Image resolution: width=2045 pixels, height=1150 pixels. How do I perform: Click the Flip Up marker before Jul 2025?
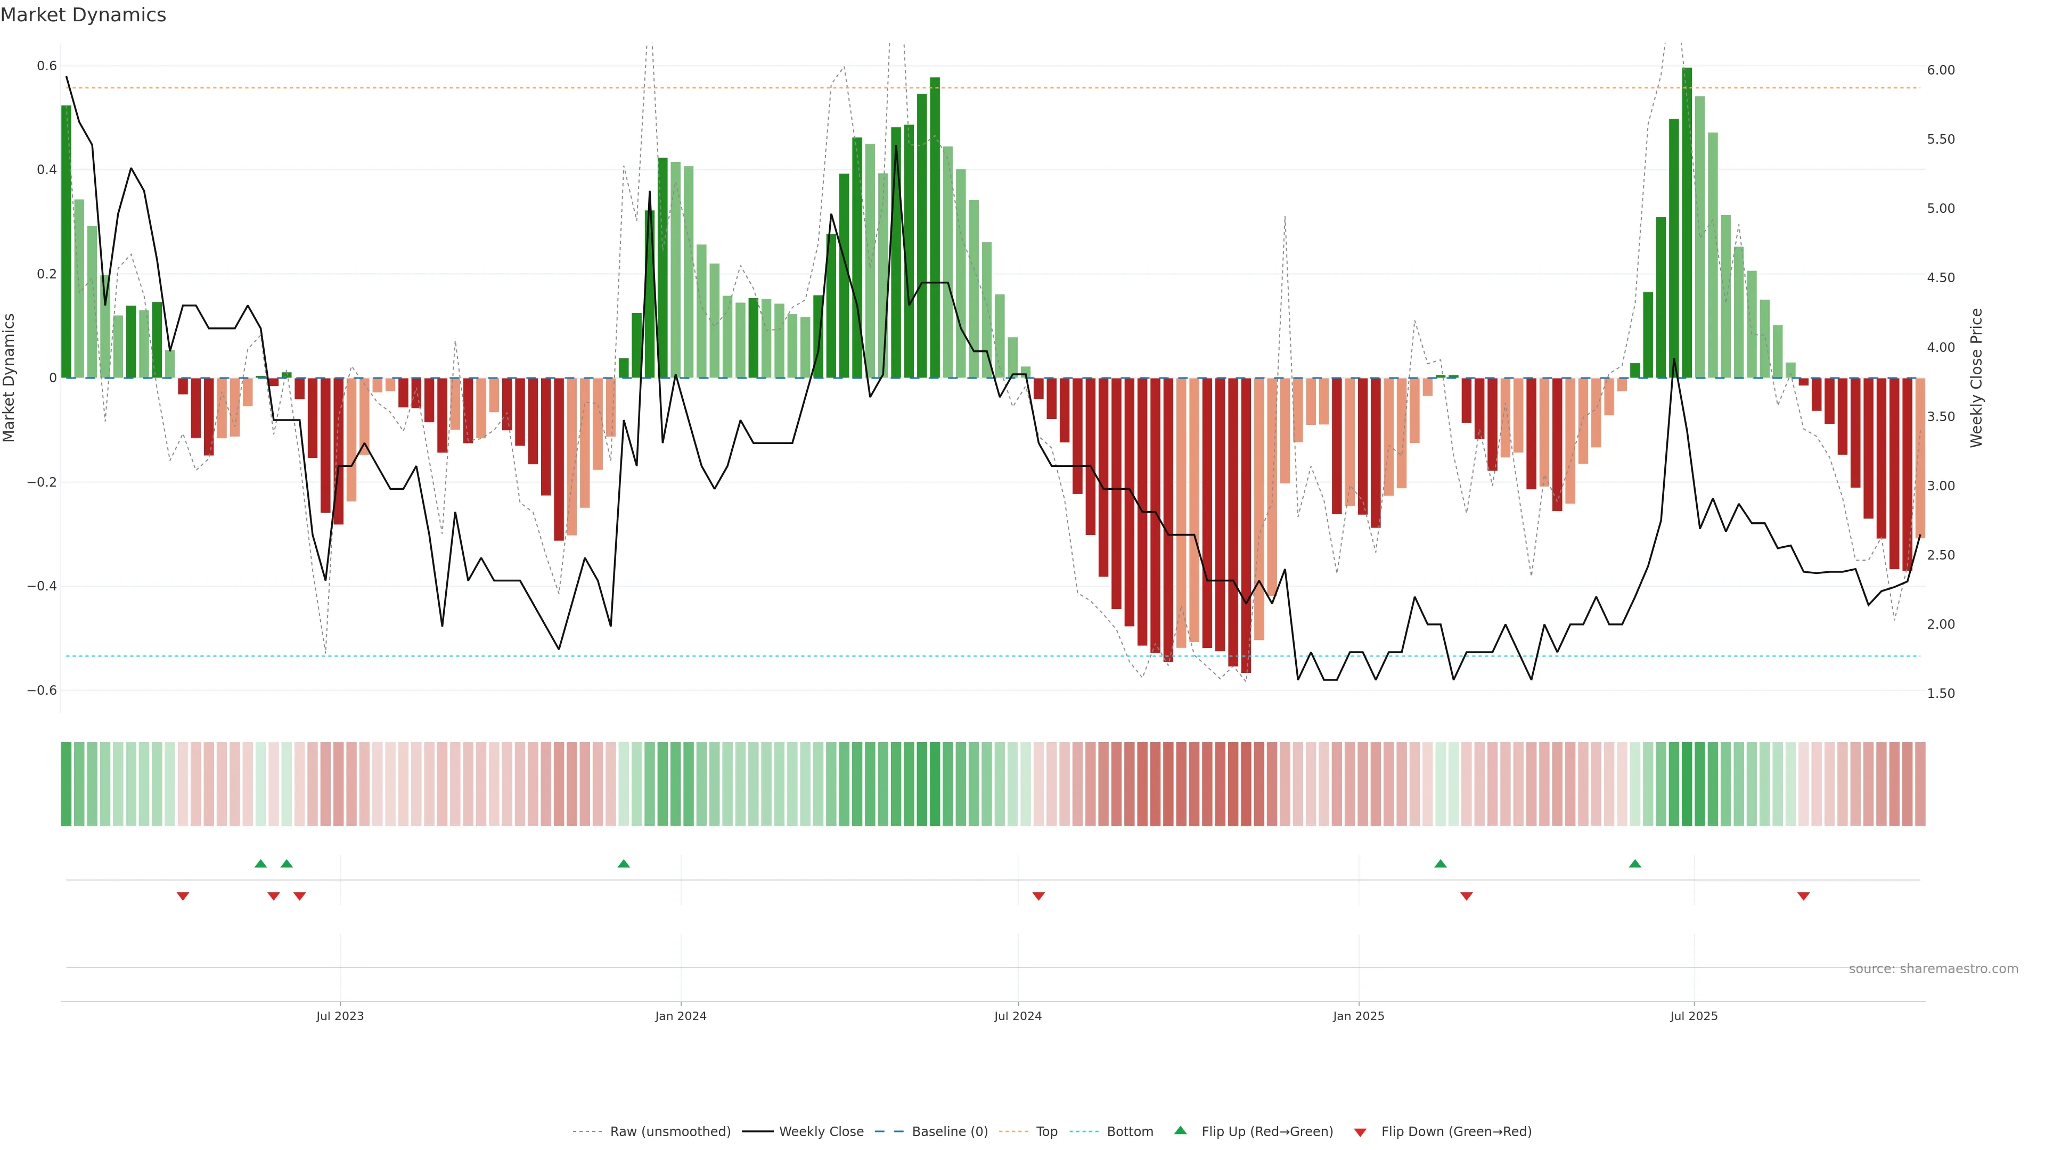tap(1634, 864)
